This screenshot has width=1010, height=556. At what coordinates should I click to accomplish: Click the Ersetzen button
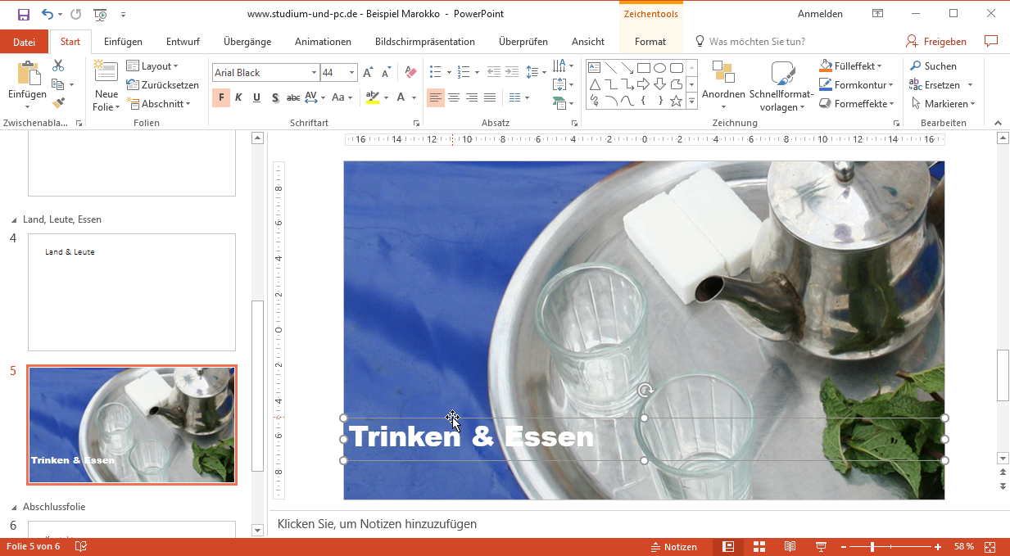click(x=935, y=85)
